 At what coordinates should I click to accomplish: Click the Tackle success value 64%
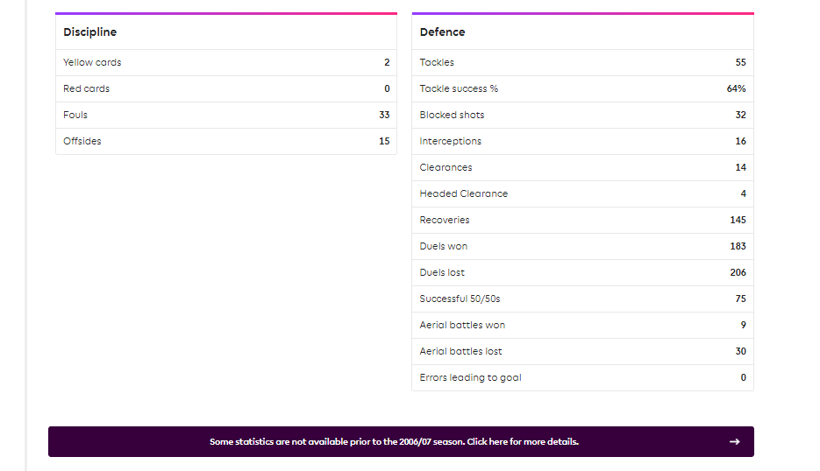(x=737, y=88)
